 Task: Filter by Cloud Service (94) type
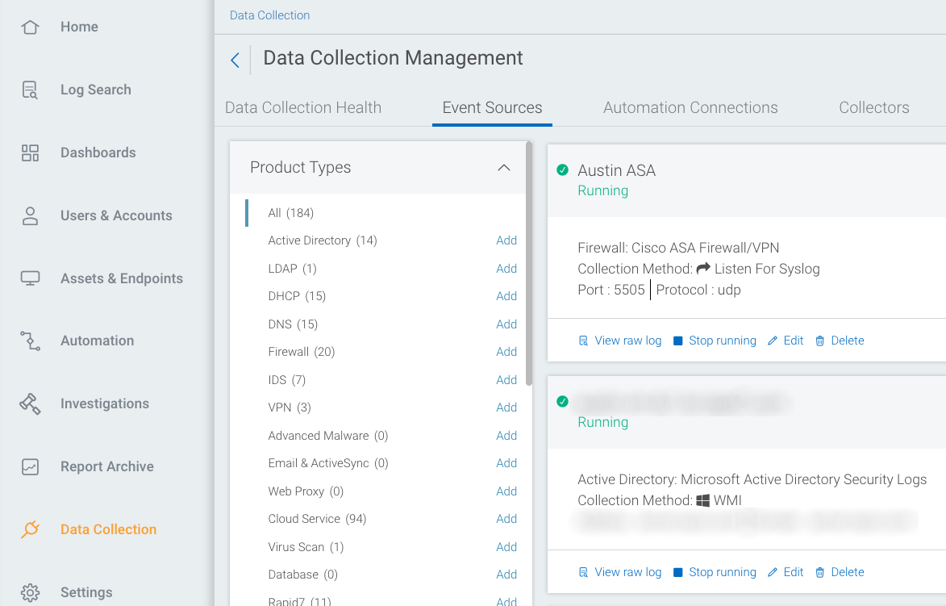[317, 519]
